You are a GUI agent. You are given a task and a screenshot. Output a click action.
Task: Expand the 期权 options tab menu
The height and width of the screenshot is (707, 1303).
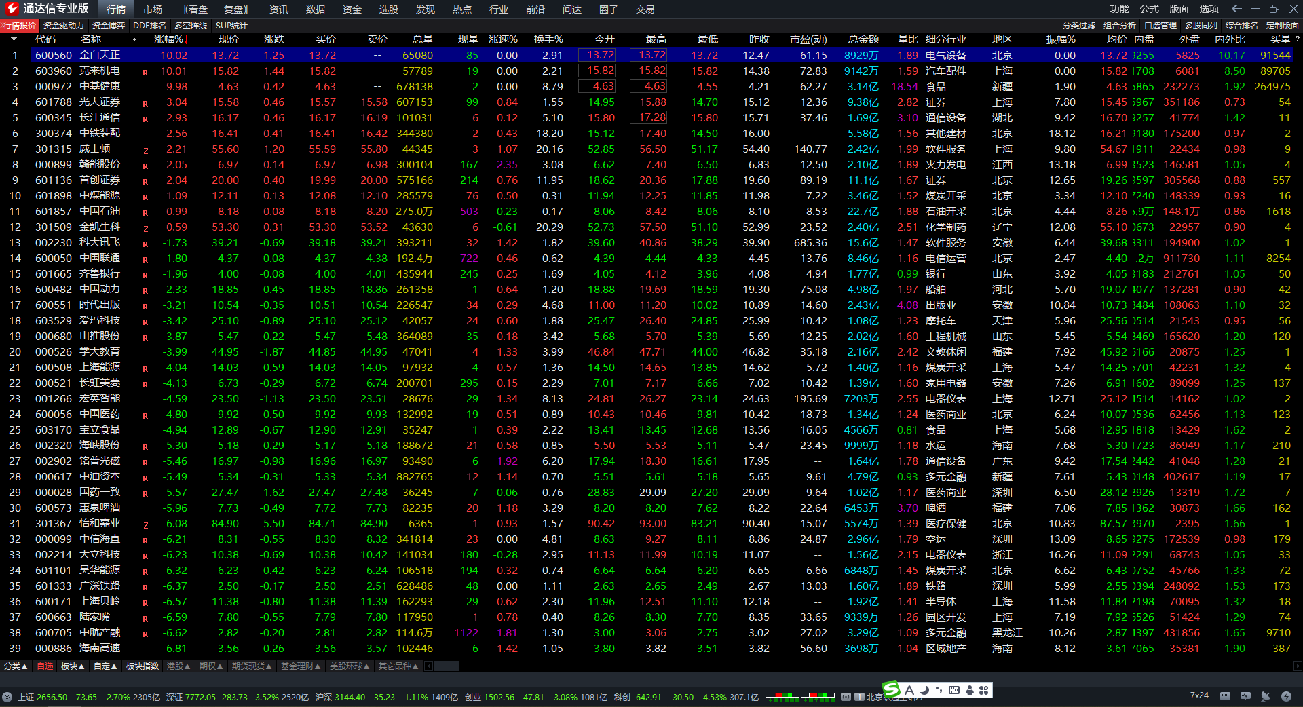point(211,666)
